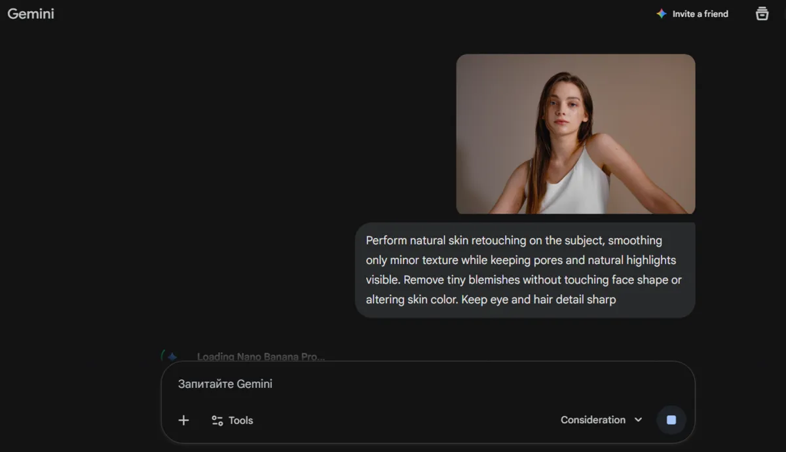Click the Tools sliders icon
This screenshot has height=452, width=786.
tap(217, 420)
